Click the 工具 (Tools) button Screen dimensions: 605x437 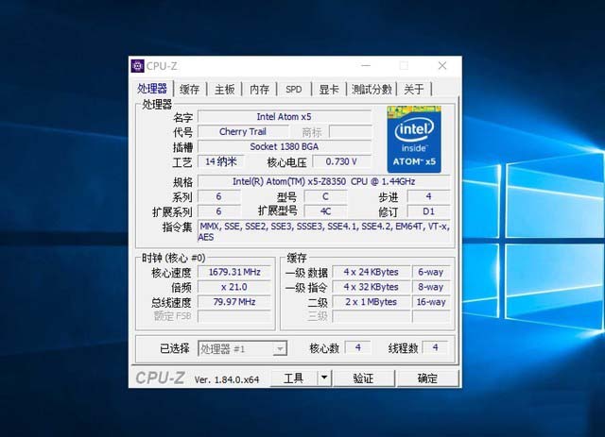click(293, 378)
